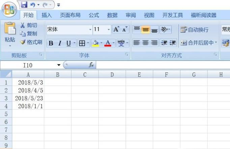Switch to the 开始 tab
Image resolution: width=230 pixels, height=149 pixels.
click(x=28, y=15)
